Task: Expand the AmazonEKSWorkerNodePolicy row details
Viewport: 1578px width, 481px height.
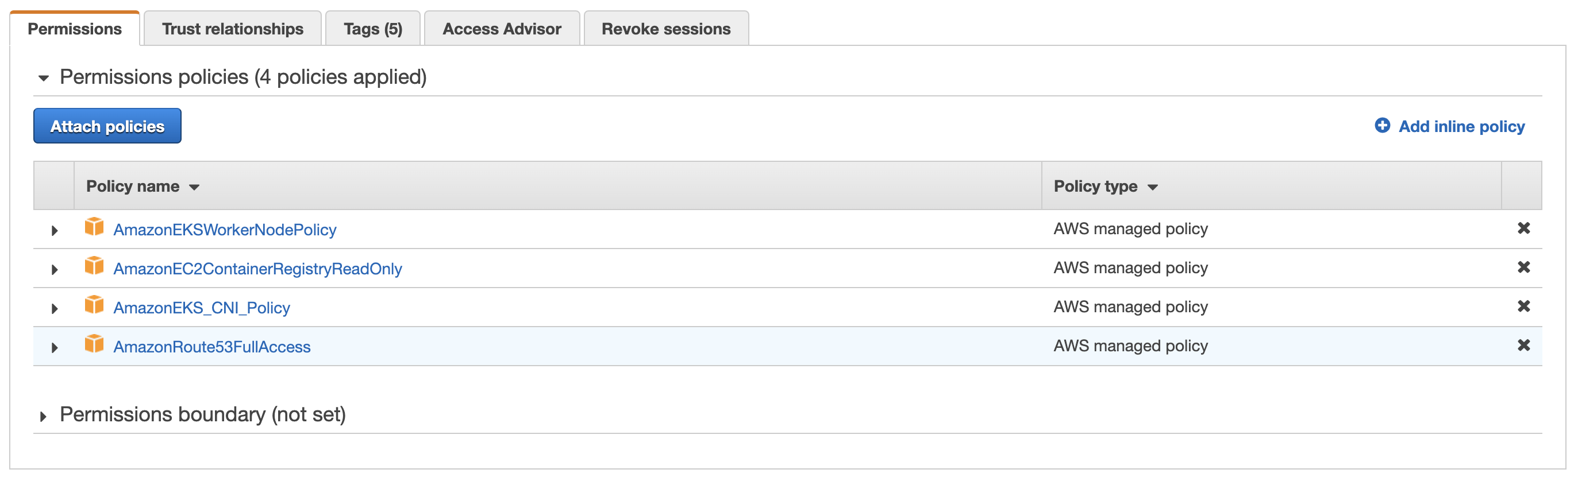Action: 55,231
